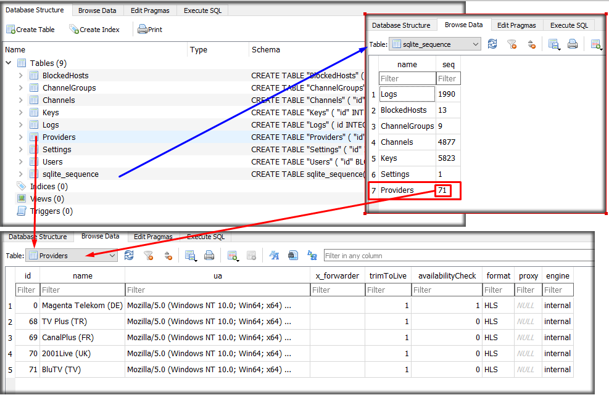Sort Providers by the name column header
Screen dimensions: 609x395
(82, 276)
